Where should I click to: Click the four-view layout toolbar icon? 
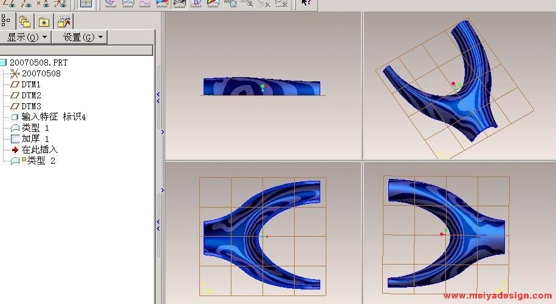86,3
